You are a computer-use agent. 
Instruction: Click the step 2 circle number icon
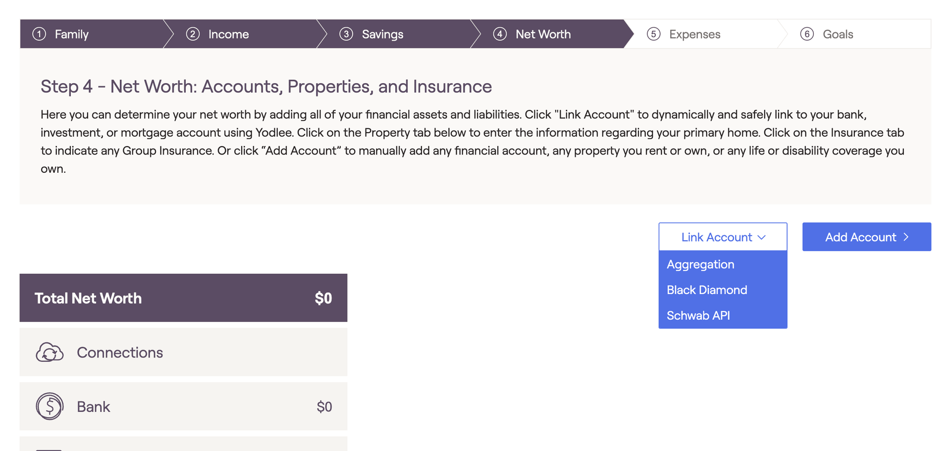tap(193, 34)
